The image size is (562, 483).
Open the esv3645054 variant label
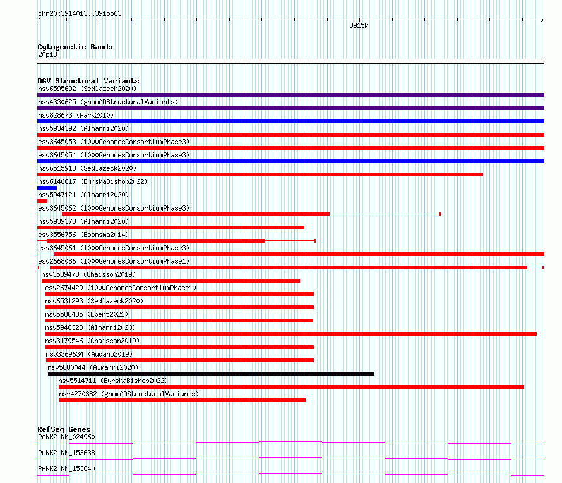point(114,155)
